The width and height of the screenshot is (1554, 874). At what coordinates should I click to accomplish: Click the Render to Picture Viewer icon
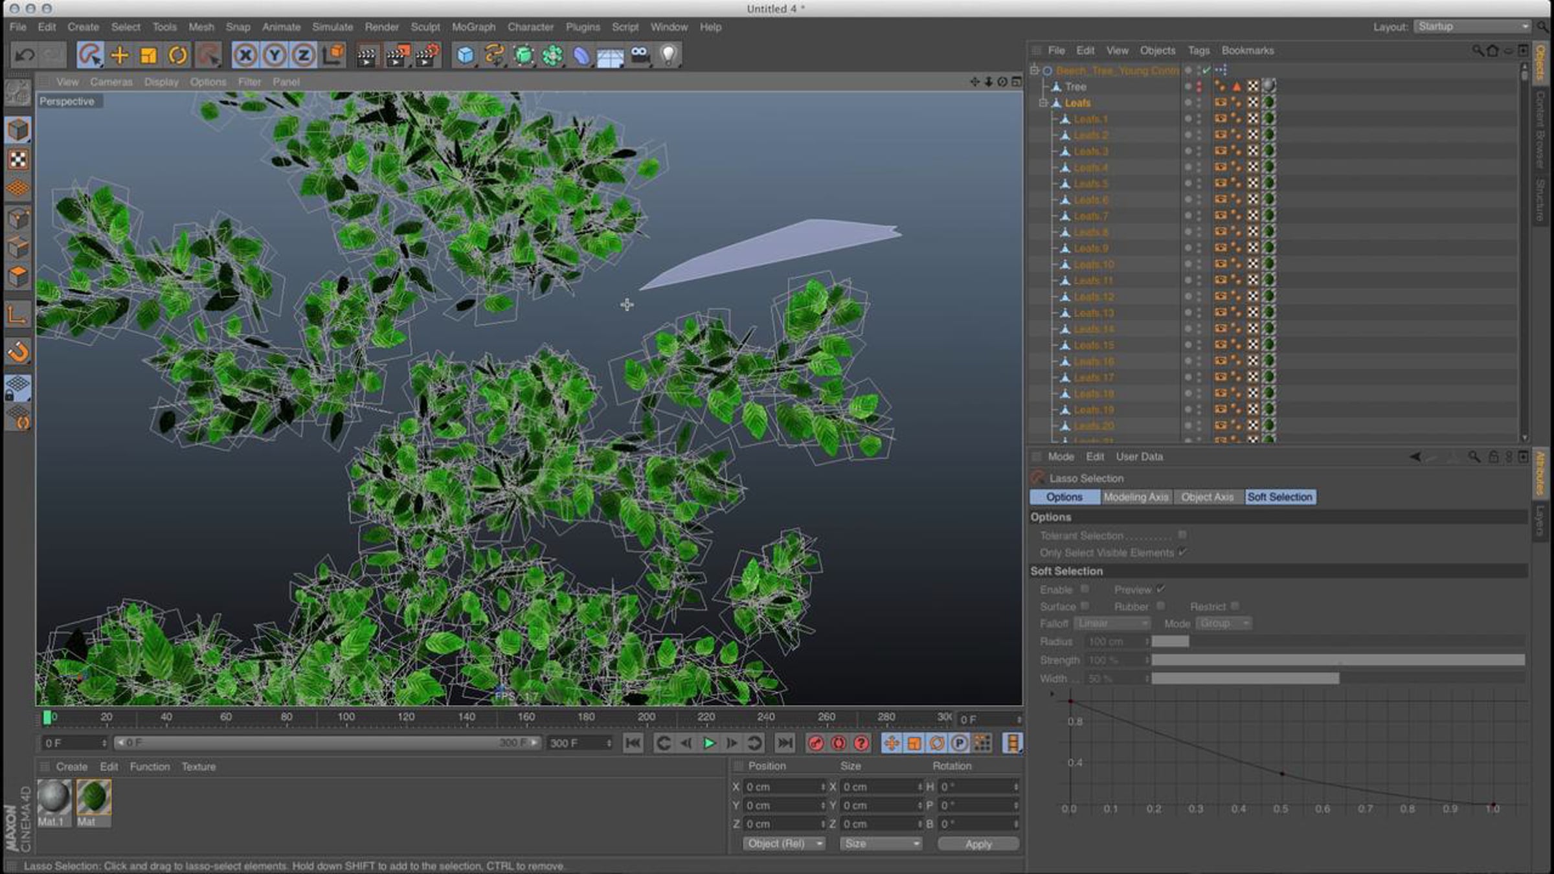click(x=397, y=56)
